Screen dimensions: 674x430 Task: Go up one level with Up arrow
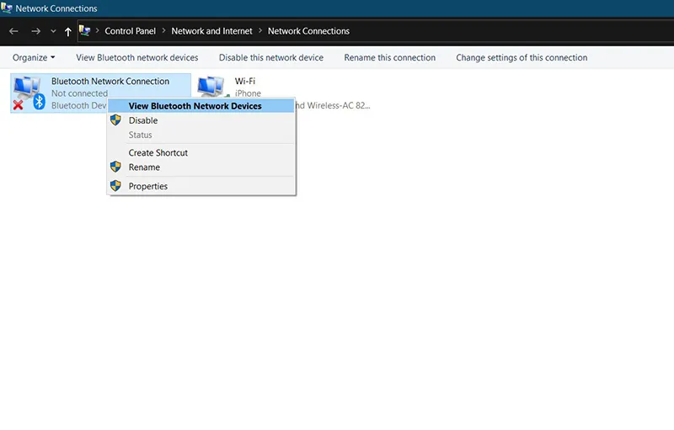coord(68,32)
